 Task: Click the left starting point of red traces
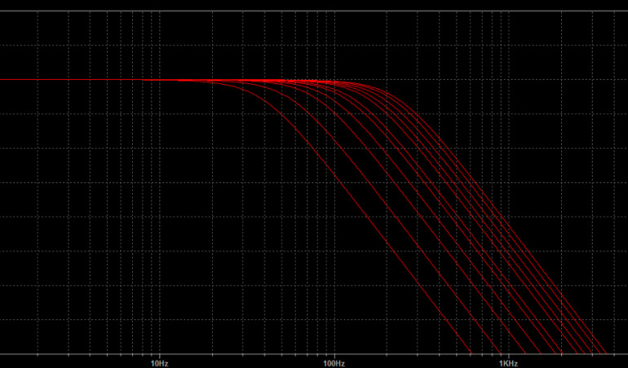click(145, 81)
